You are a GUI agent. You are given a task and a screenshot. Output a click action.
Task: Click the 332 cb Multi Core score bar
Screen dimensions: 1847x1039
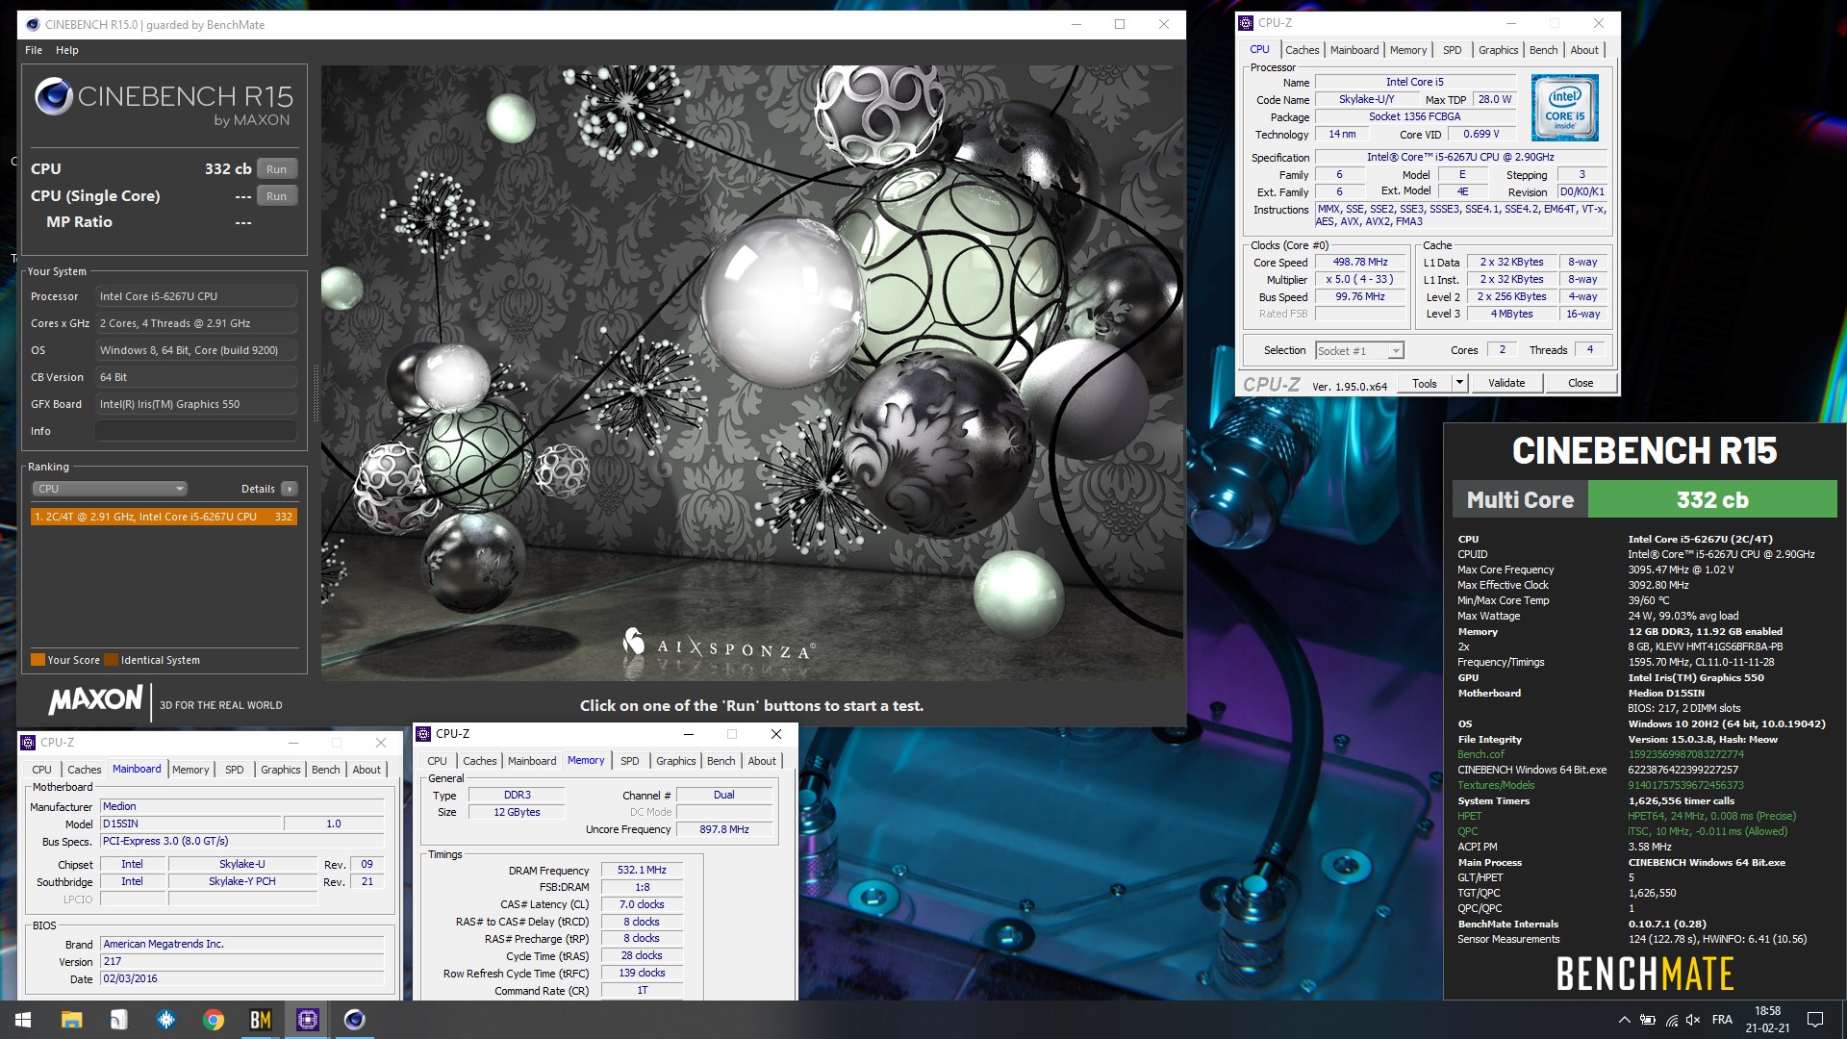coord(1712,499)
